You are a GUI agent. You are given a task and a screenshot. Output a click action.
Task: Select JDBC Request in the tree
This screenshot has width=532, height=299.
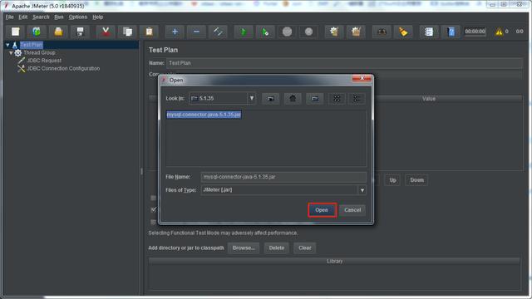pyautogui.click(x=44, y=61)
